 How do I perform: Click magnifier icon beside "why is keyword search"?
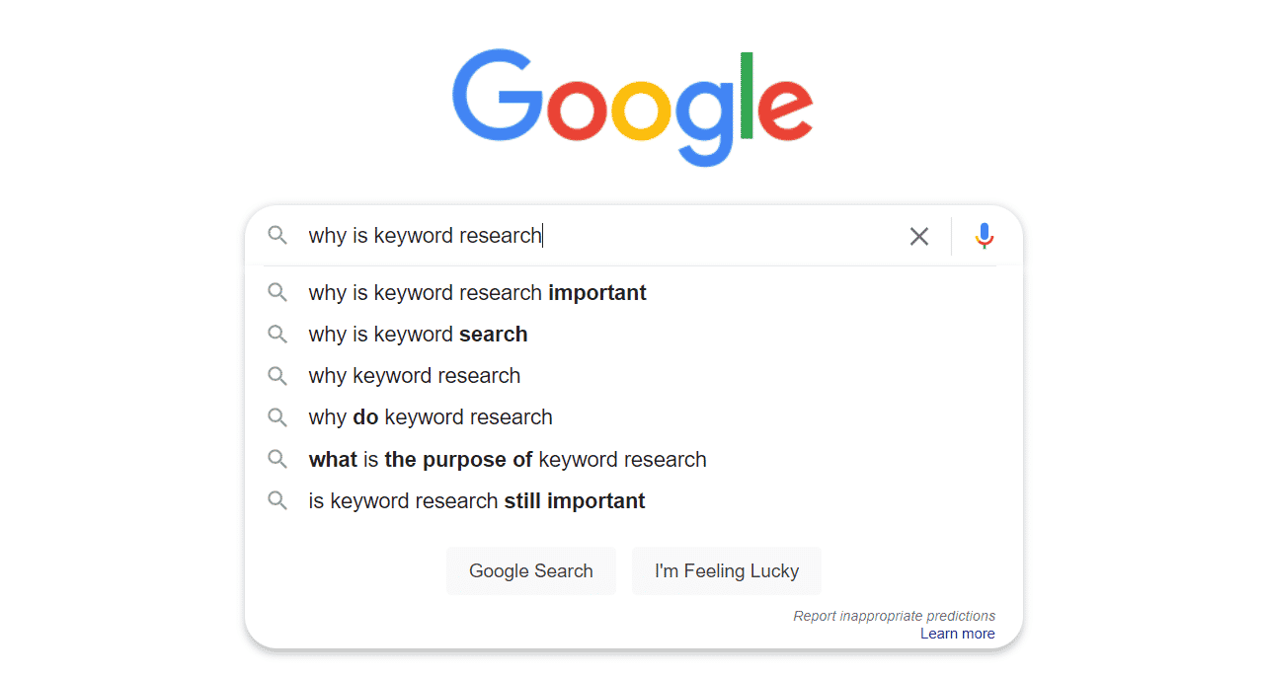tap(277, 334)
